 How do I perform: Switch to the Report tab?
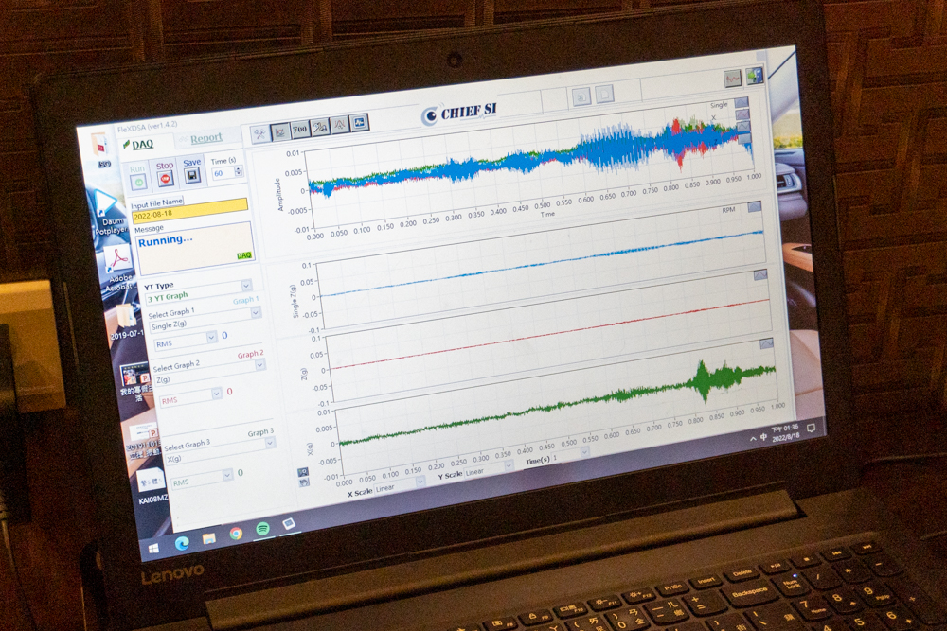(206, 138)
